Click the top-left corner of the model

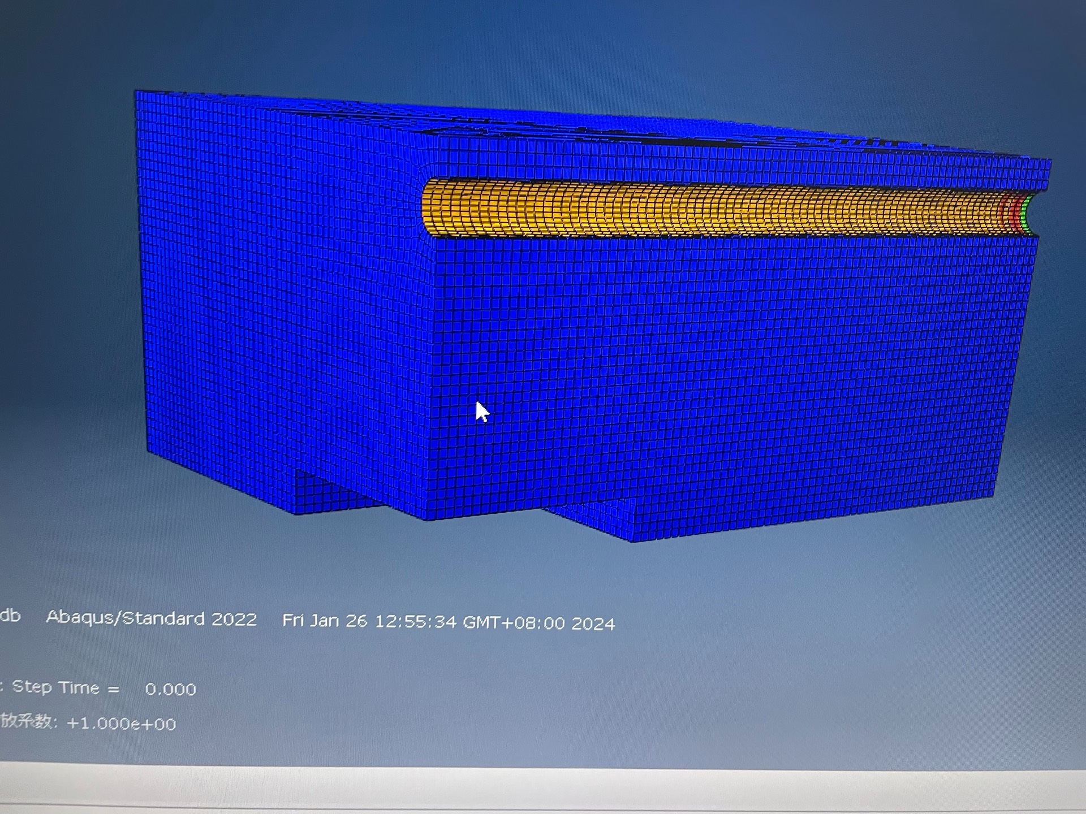pos(137,93)
